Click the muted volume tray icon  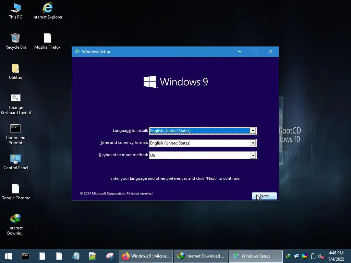[321, 256]
